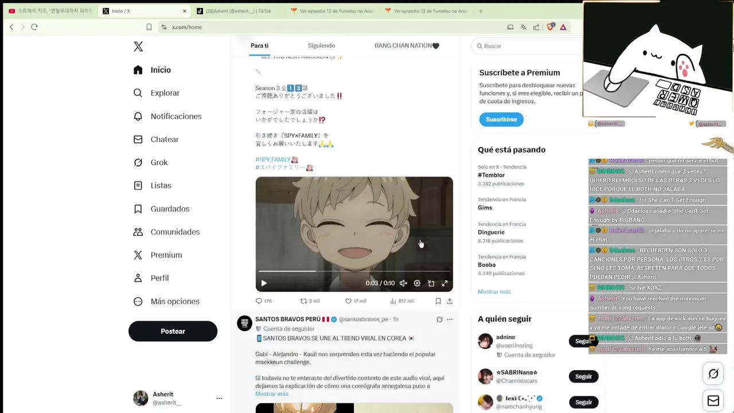Open Inicio home in sidebar

(x=152, y=70)
